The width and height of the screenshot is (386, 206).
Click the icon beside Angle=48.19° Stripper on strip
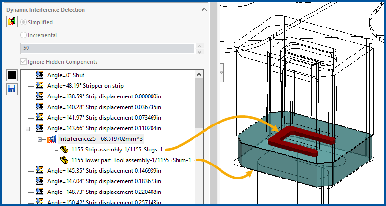pyautogui.click(x=40, y=86)
